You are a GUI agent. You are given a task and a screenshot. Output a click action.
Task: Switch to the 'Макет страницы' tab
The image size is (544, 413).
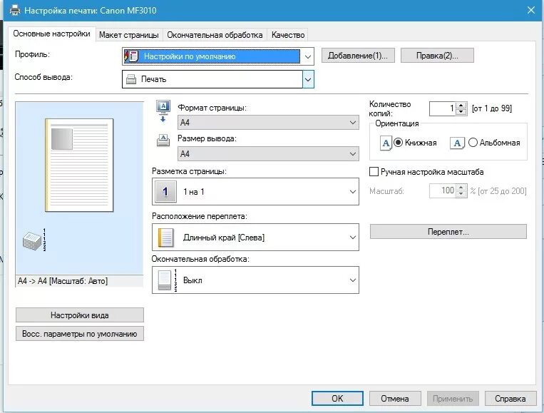(x=129, y=35)
